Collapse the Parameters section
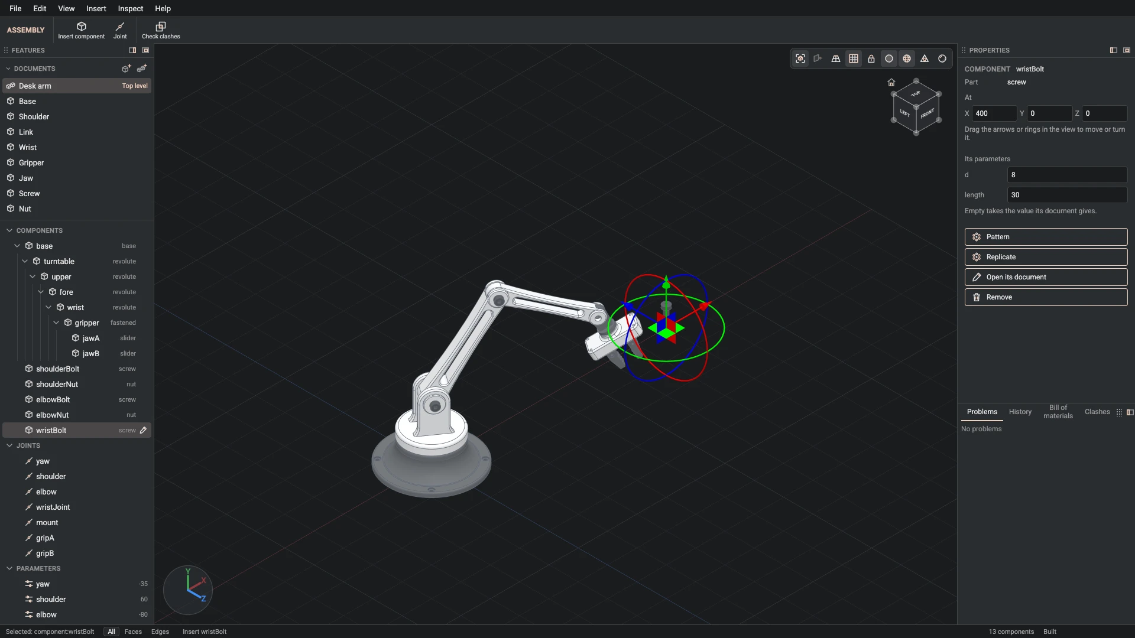 tap(9, 568)
